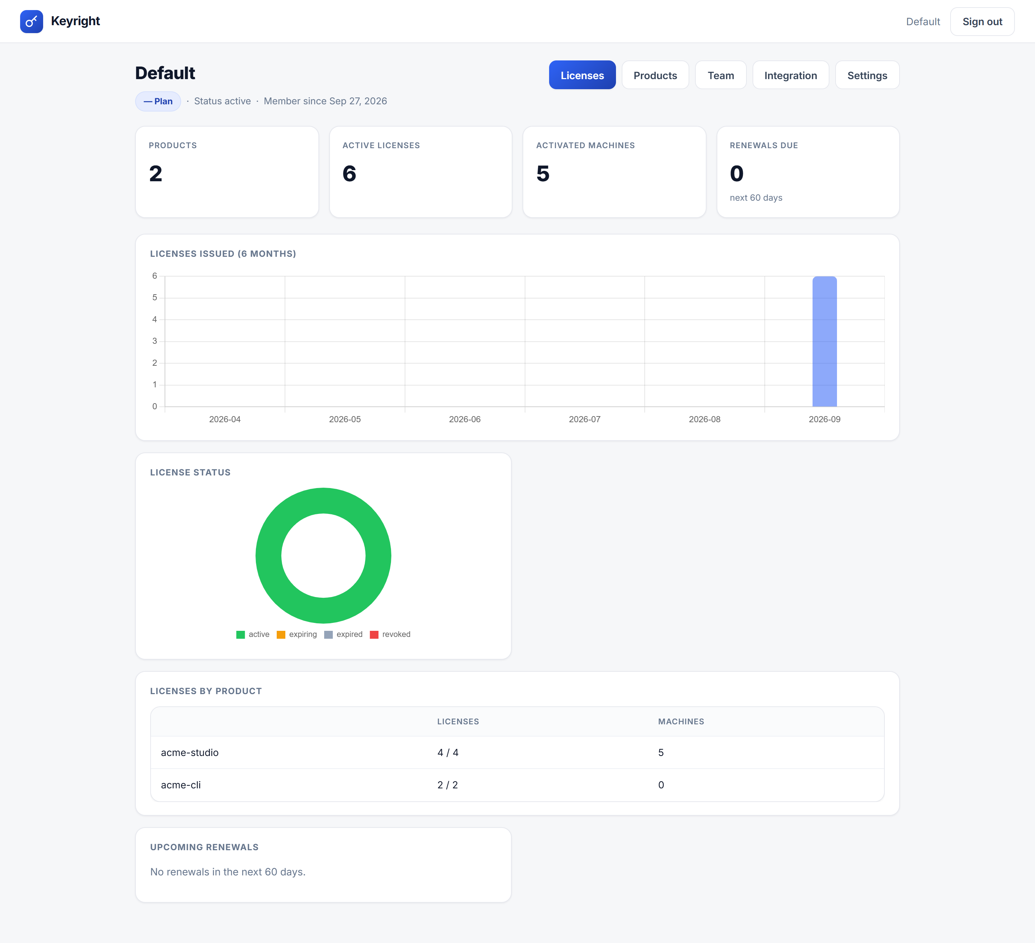Viewport: 1035px width, 943px height.
Task: Click the 'next 60 days' caption
Action: tap(756, 198)
